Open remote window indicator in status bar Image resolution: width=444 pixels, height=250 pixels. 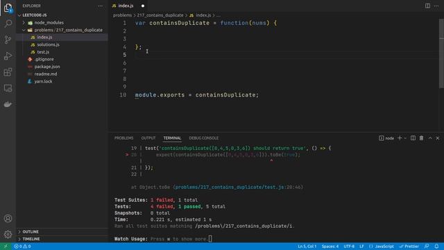(6, 247)
